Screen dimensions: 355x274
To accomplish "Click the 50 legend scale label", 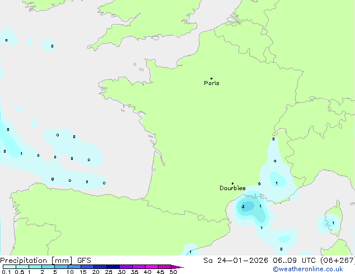I will click(173, 272).
